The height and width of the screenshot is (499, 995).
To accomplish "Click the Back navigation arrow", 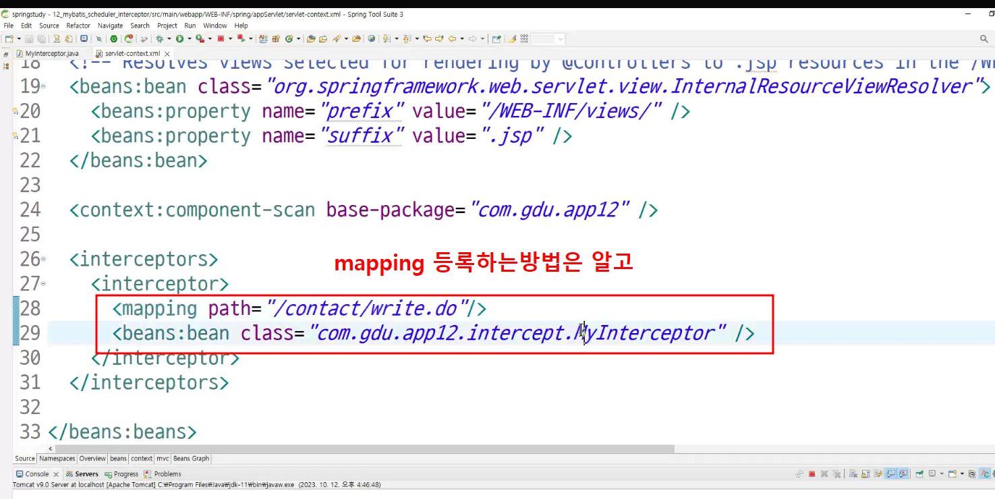I will pos(453,39).
